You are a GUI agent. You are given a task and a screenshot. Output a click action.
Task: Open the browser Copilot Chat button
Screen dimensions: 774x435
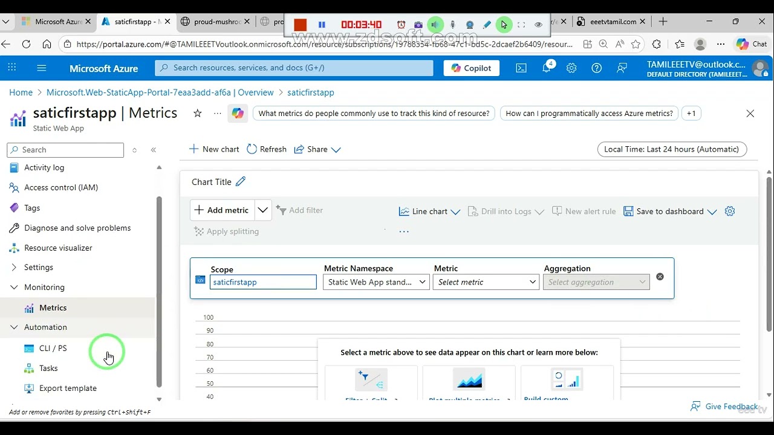(x=752, y=44)
